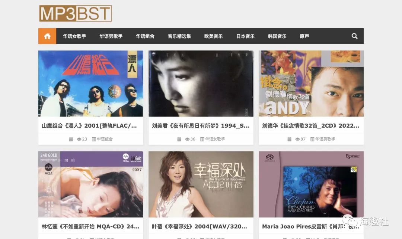Click the MP3BST site logo
The image size is (402, 239).
(75, 13)
